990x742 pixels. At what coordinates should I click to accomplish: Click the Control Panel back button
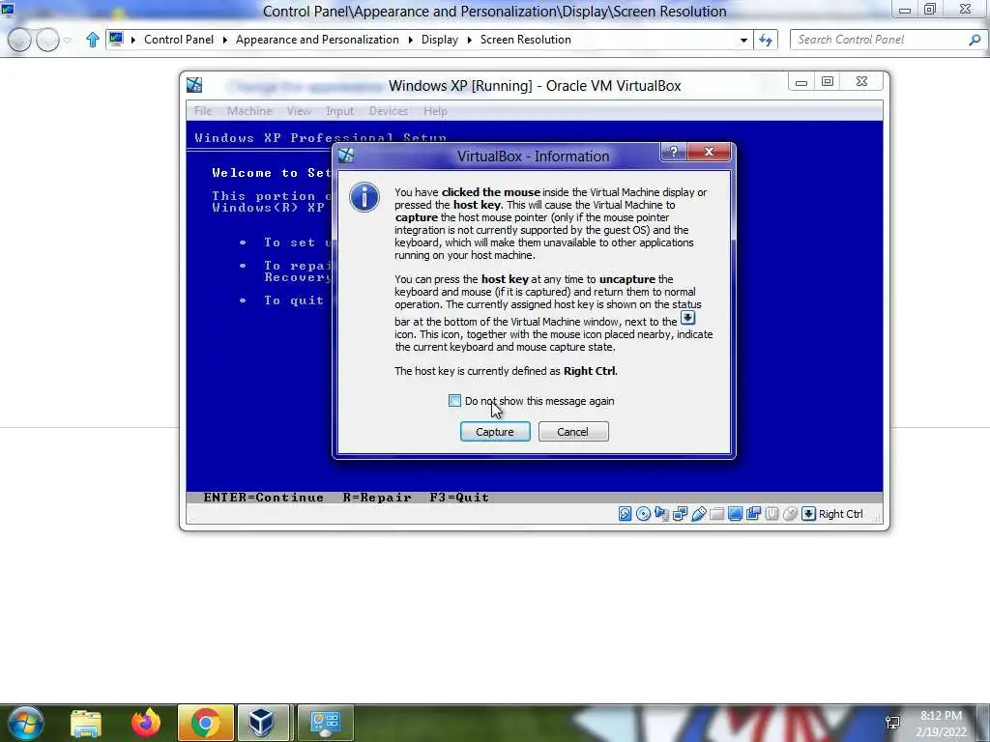click(19, 40)
